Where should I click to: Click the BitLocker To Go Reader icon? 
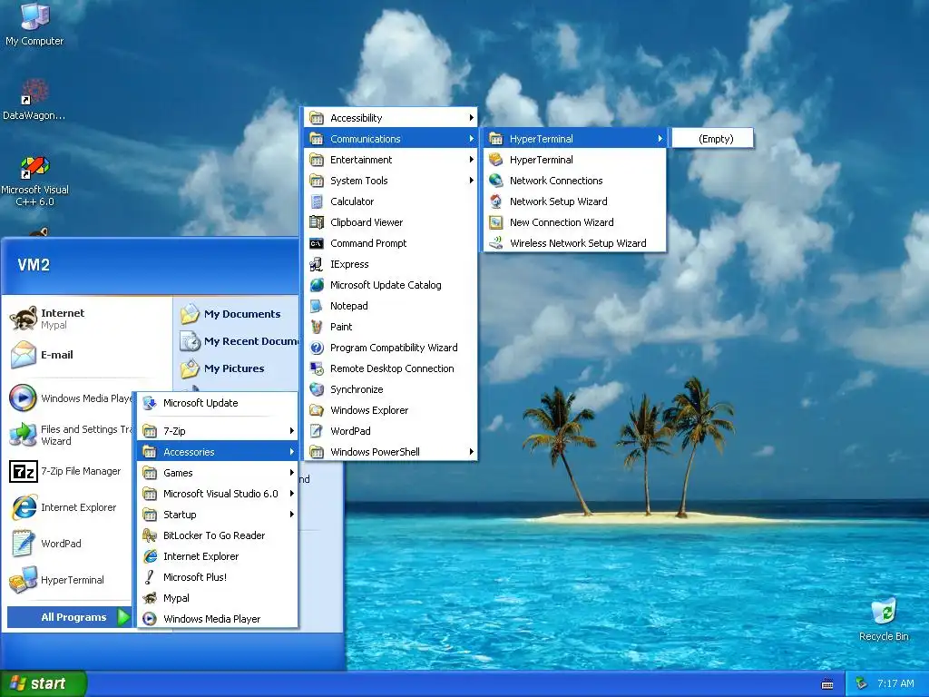(x=150, y=535)
